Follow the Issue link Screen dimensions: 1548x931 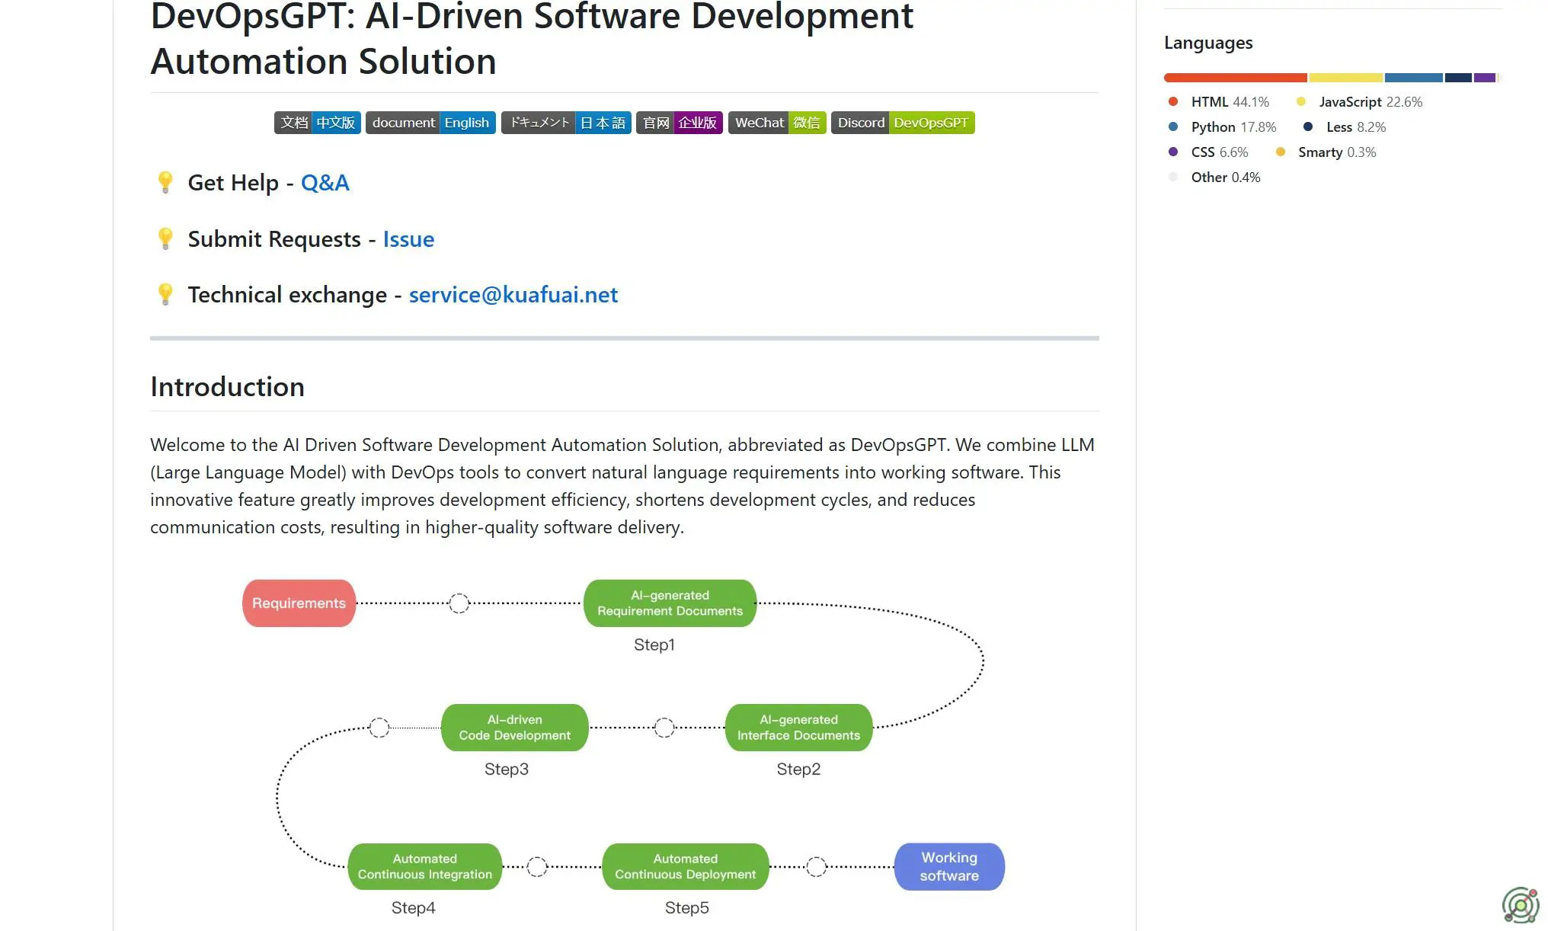pyautogui.click(x=408, y=239)
